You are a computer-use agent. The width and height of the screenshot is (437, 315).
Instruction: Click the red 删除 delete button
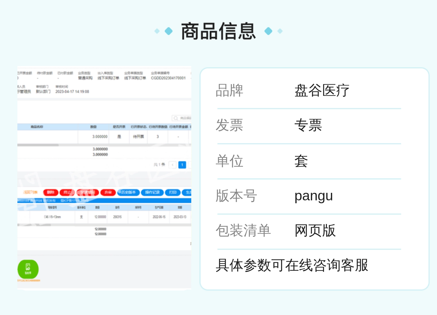pos(51,192)
